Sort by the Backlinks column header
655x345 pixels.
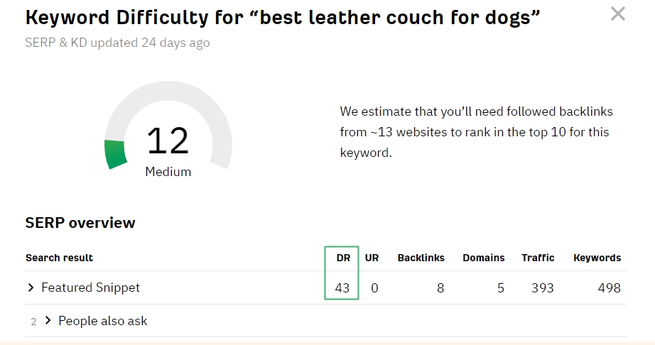[421, 258]
